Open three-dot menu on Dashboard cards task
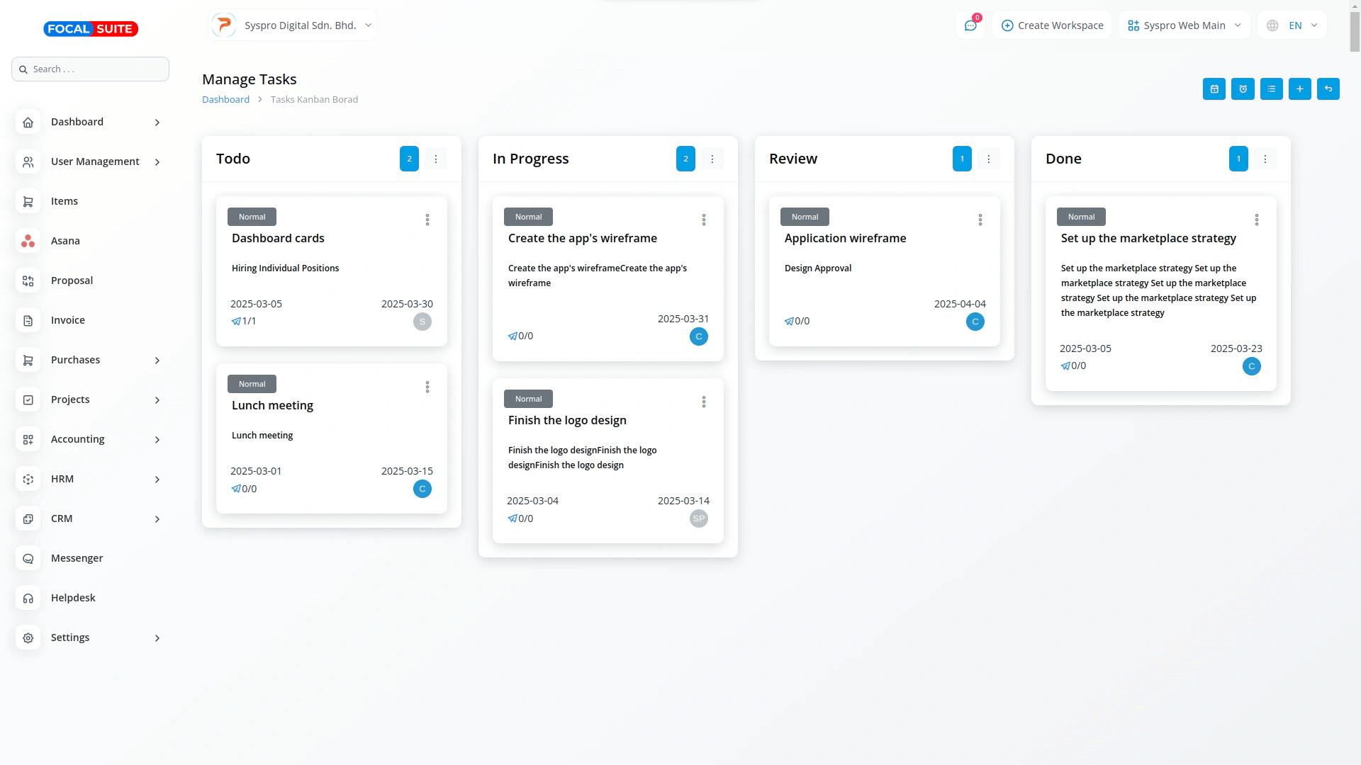Image resolution: width=1361 pixels, height=765 pixels. [x=427, y=220]
